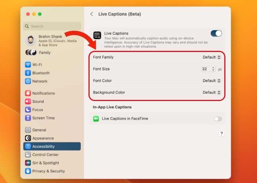Click the Font Size stepper arrows
The height and width of the screenshot is (183, 257).
pos(213,69)
